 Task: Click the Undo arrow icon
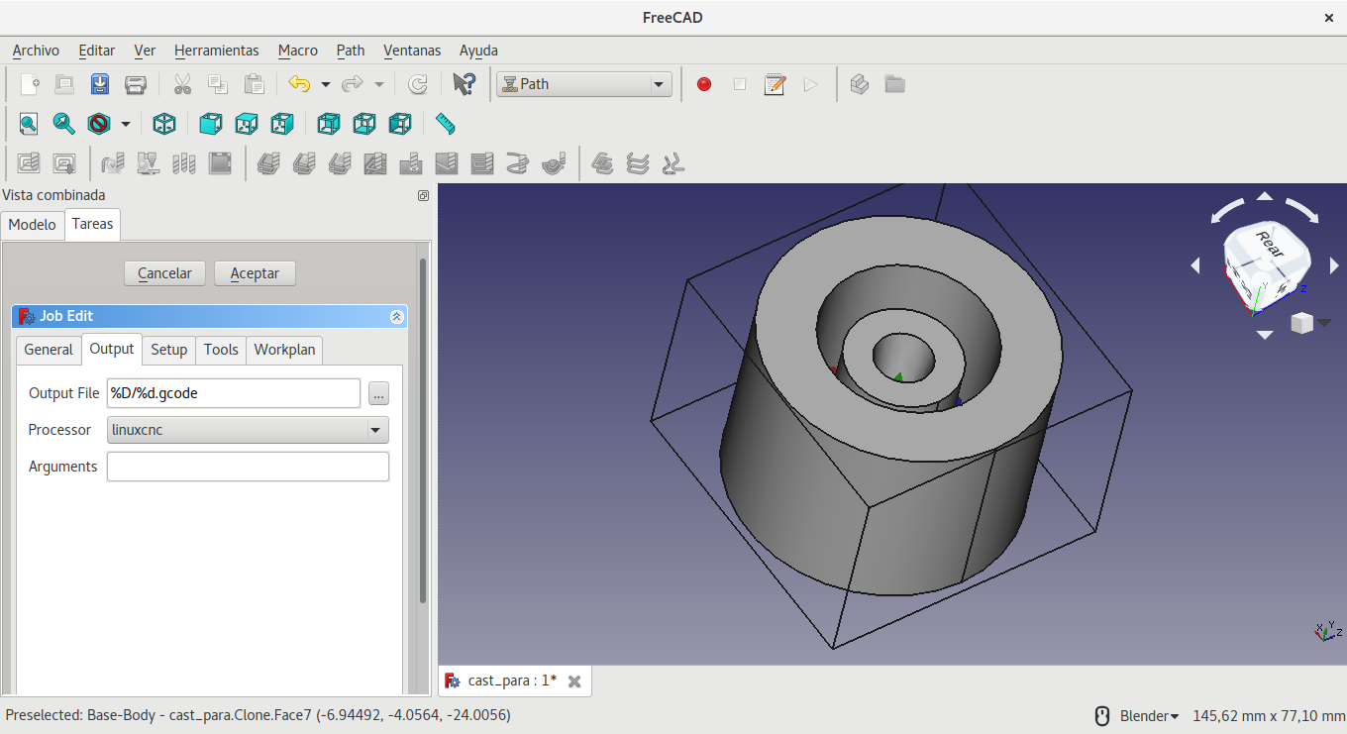click(299, 84)
